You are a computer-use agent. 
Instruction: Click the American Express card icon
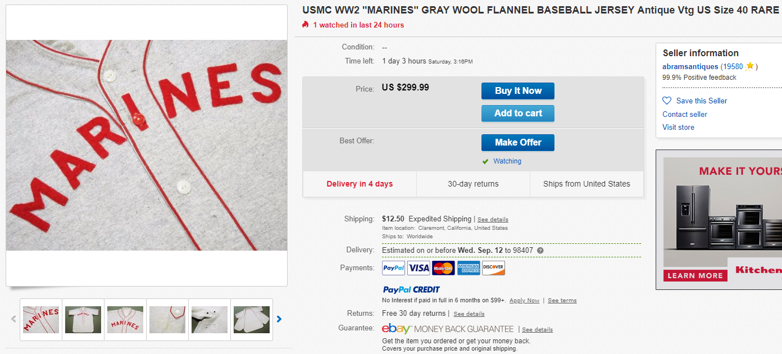pos(469,268)
